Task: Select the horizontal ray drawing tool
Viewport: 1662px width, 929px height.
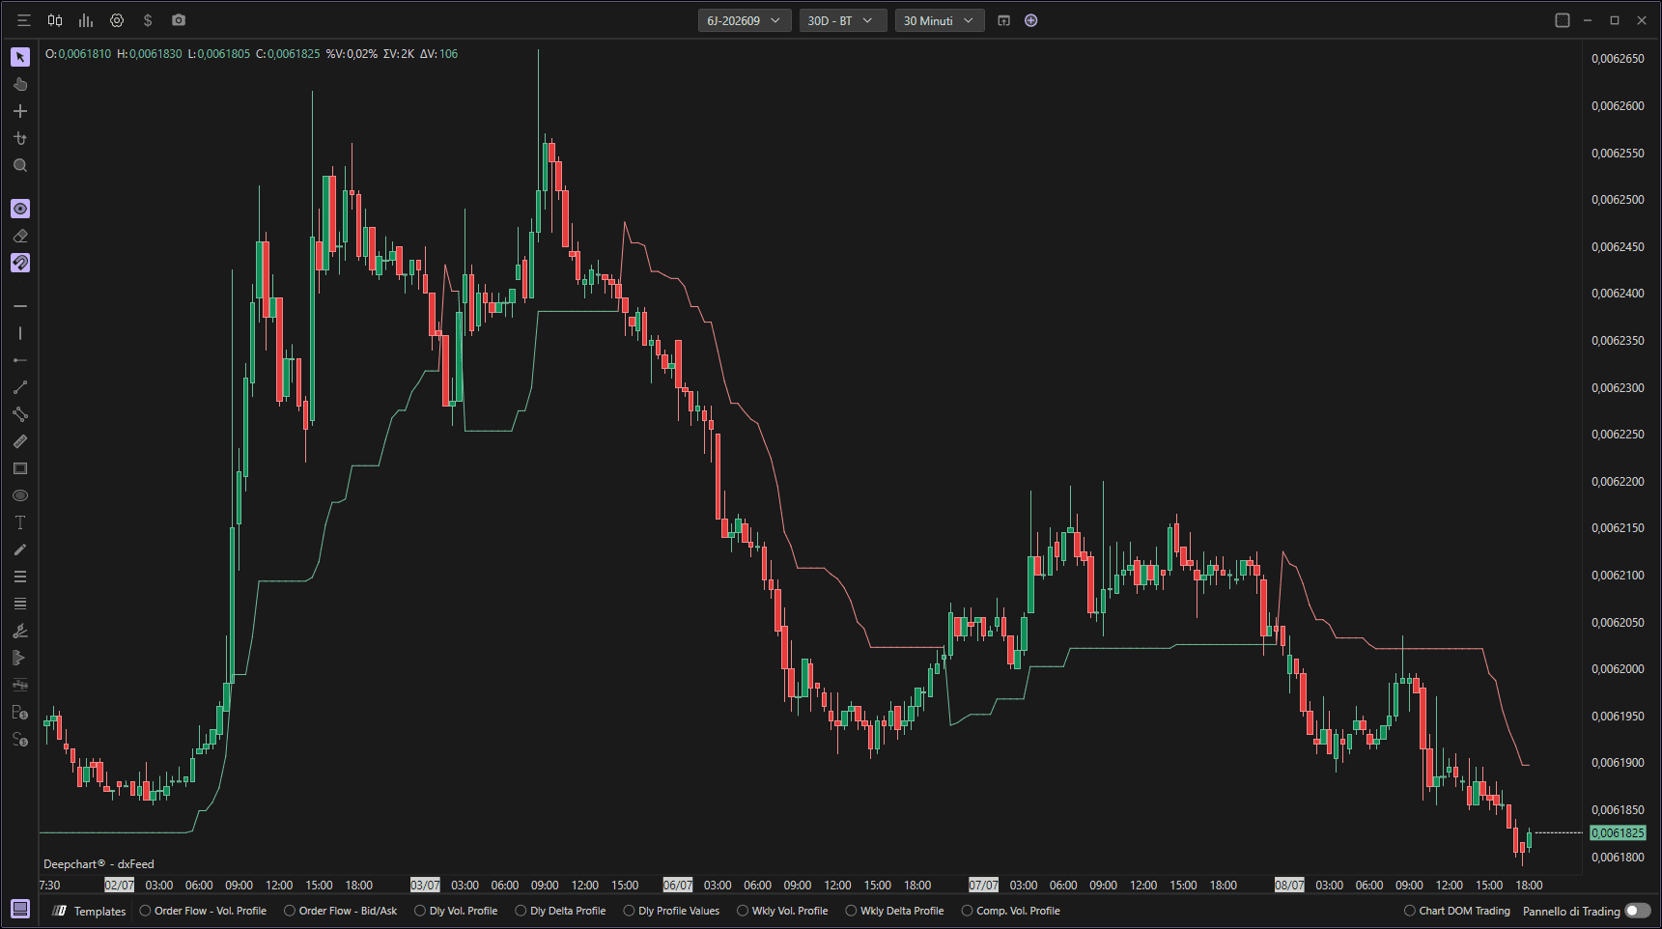Action: pyautogui.click(x=20, y=360)
